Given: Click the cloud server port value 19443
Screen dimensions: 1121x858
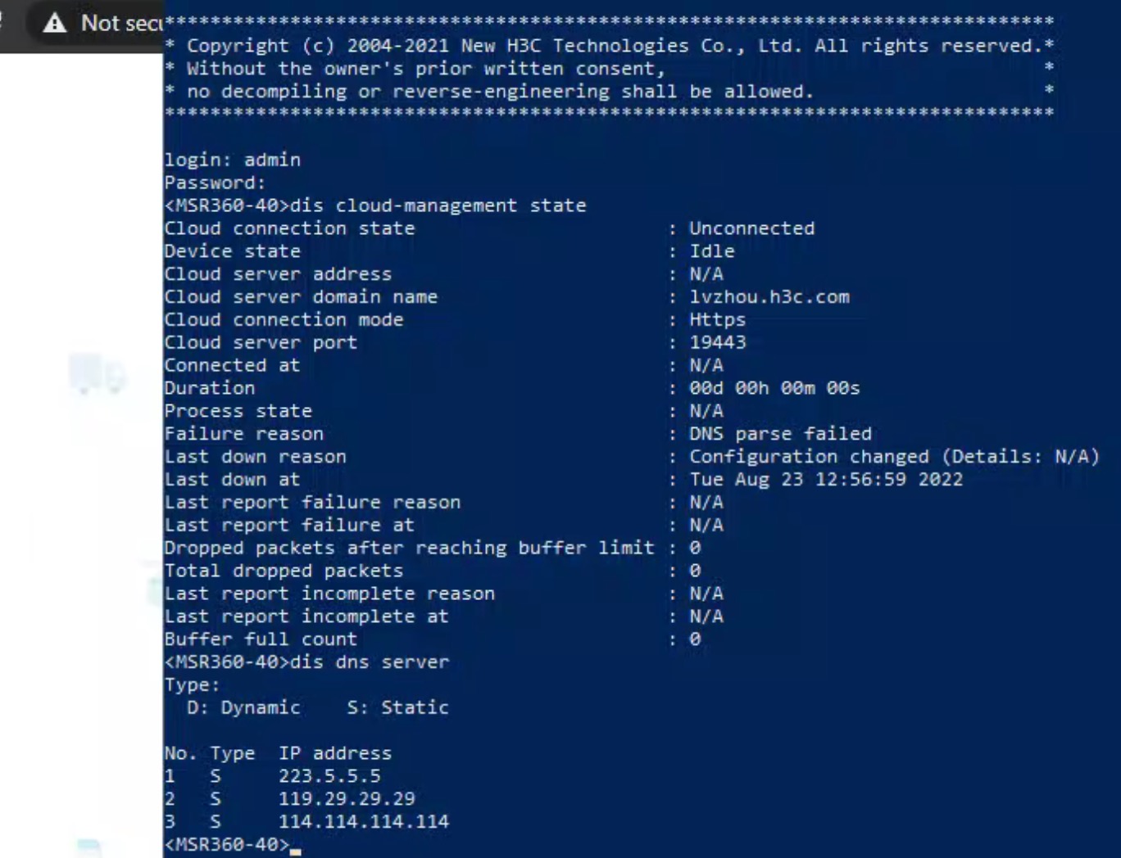Looking at the screenshot, I should (x=717, y=342).
